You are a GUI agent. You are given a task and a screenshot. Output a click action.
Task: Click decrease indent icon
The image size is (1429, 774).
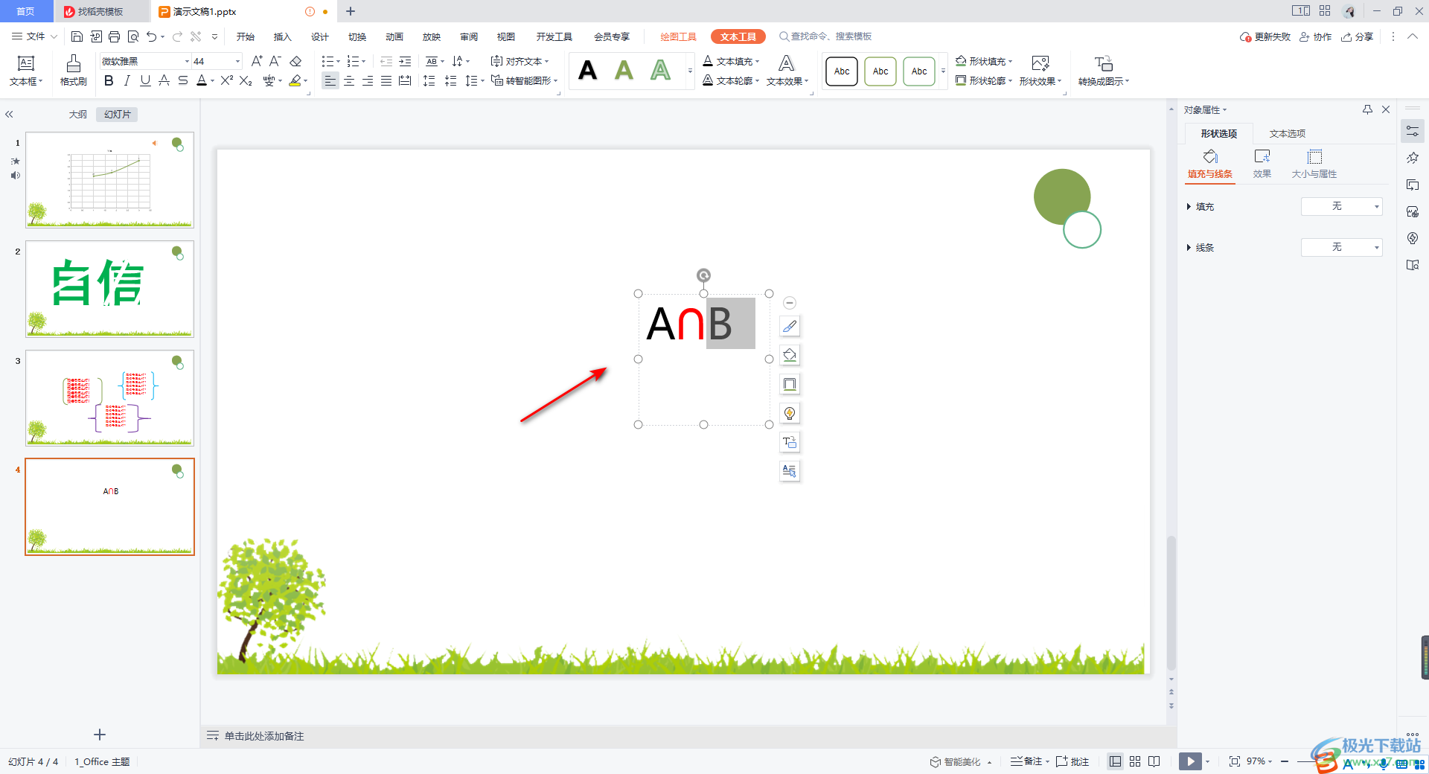tap(386, 61)
